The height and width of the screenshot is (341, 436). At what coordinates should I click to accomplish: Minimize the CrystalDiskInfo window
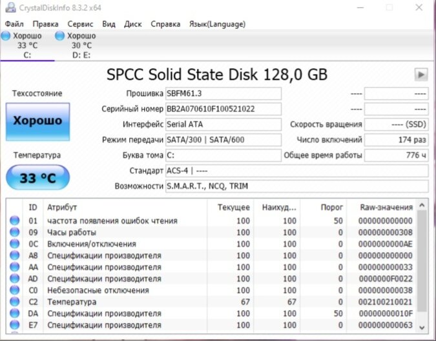(360, 8)
